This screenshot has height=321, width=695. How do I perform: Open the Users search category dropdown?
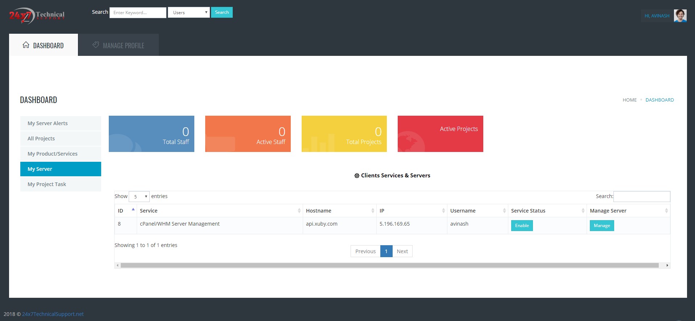point(189,12)
